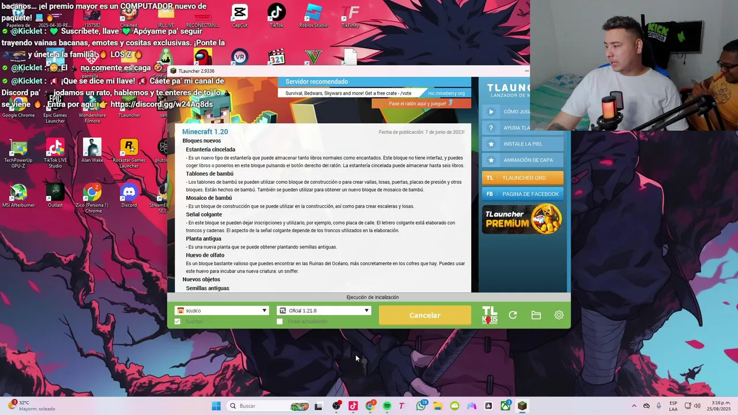The width and height of the screenshot is (738, 415).
Task: Open the TLAUNCHER.ORG link button
Action: click(522, 178)
